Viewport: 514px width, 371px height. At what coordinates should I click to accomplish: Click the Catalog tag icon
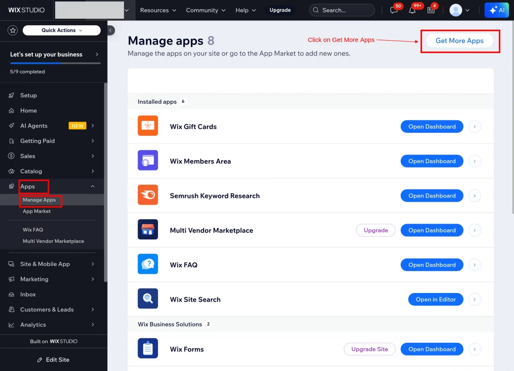pos(12,171)
